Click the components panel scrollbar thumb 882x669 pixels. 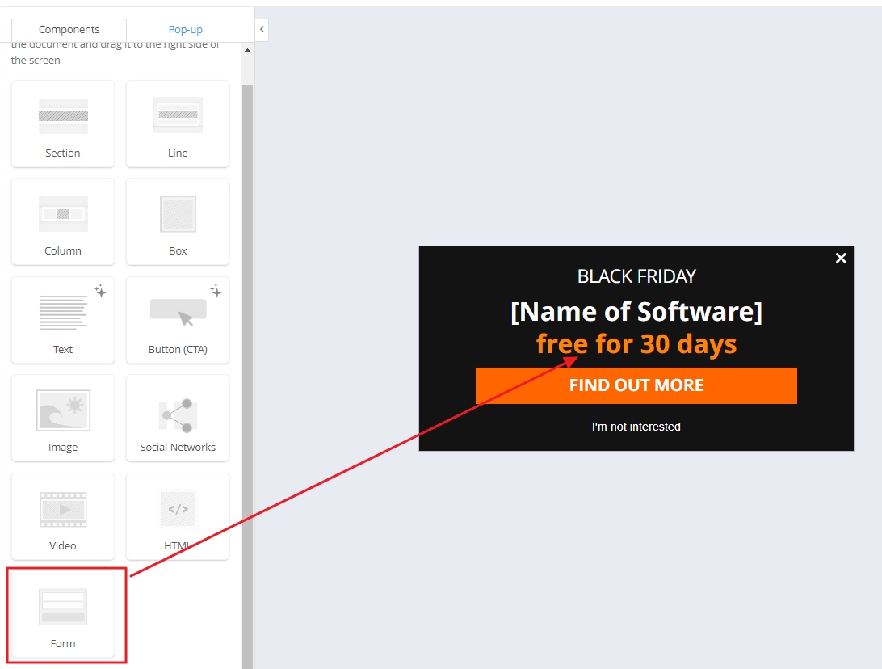click(x=247, y=377)
